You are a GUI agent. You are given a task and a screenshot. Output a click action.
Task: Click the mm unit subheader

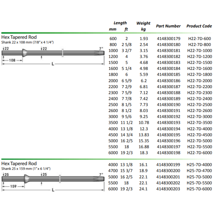click(112, 29)
